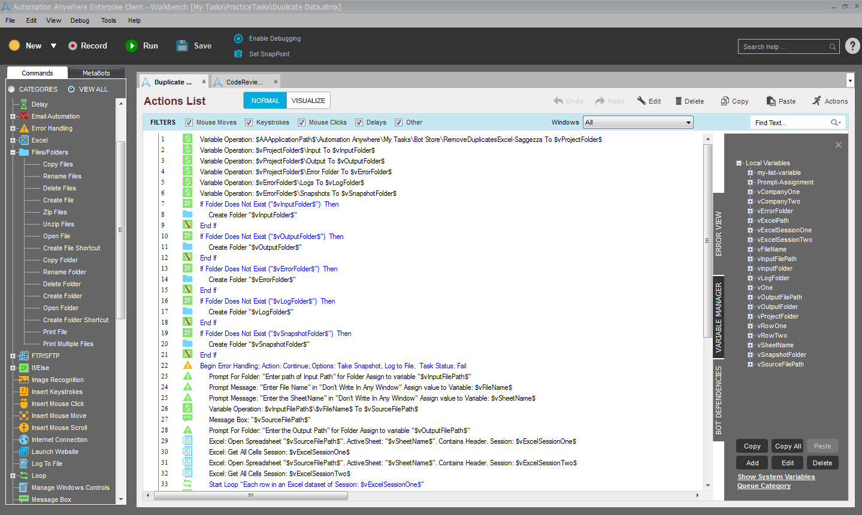
Task: Expand the vCompanyOne variable node
Action: tap(750, 192)
